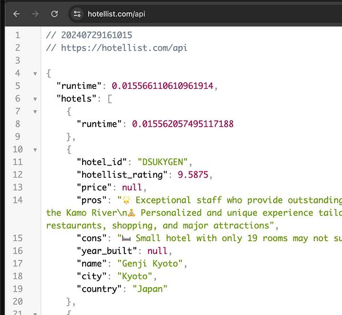Click the bed emoji in cons text
The width and height of the screenshot is (342, 315).
(x=127, y=238)
